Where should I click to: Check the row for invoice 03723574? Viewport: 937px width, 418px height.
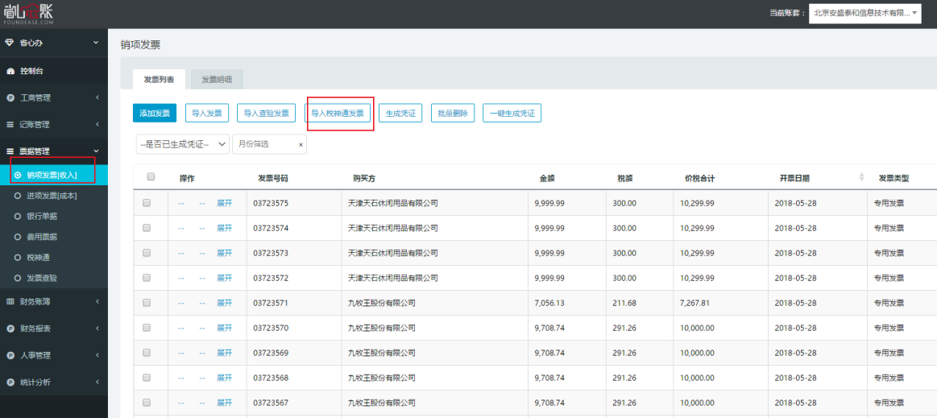(x=147, y=228)
